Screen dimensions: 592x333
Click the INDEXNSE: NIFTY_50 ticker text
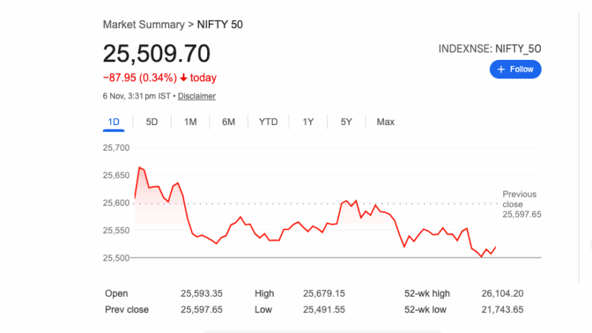(x=490, y=49)
